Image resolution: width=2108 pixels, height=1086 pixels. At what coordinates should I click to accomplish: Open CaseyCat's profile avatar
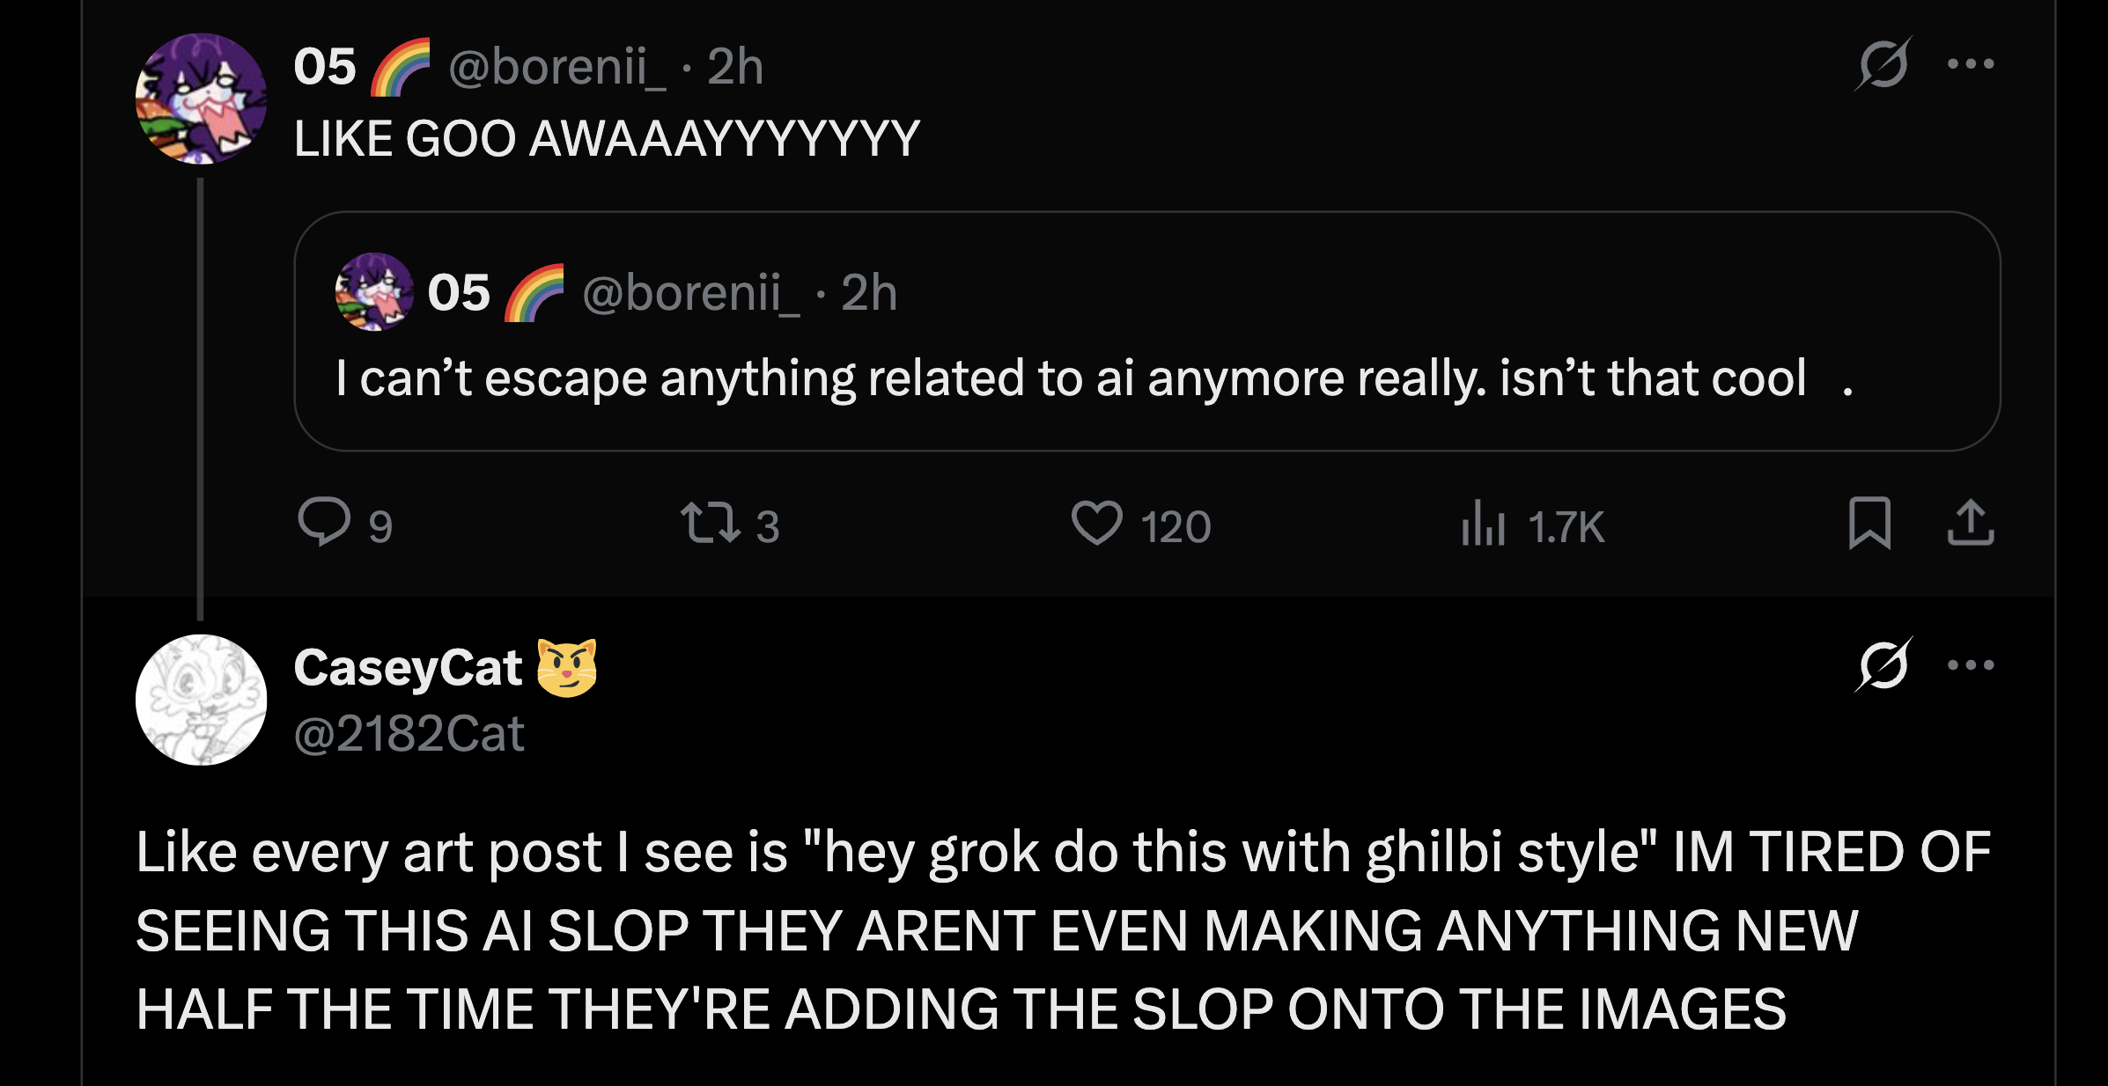(201, 700)
